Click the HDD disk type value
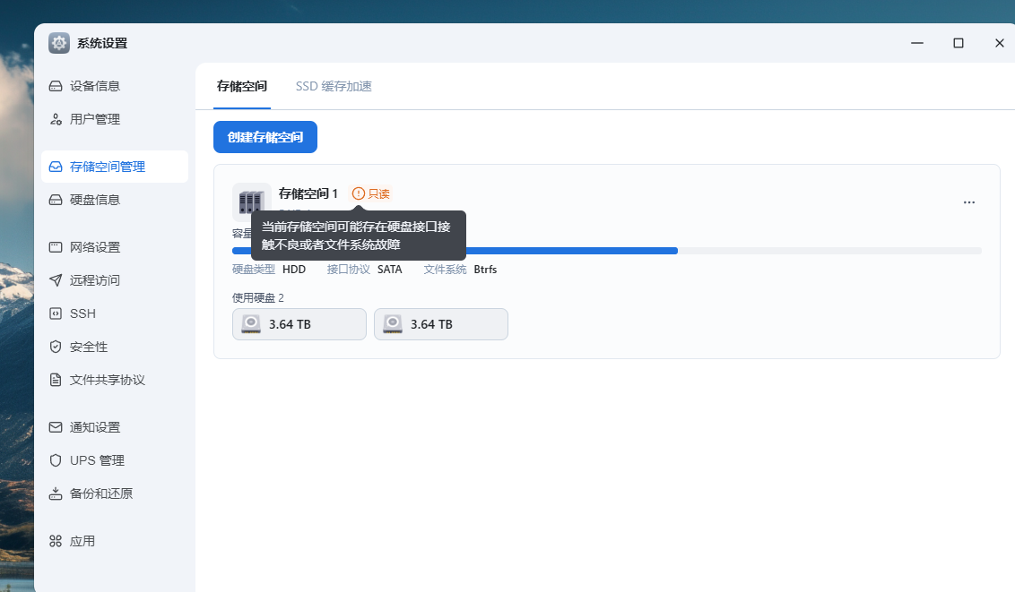Screen dimensions: 1015x592 coord(294,270)
